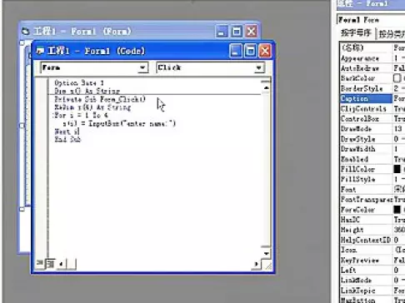
Task: Maximize the Form1 (Code) window
Action: click(250, 51)
